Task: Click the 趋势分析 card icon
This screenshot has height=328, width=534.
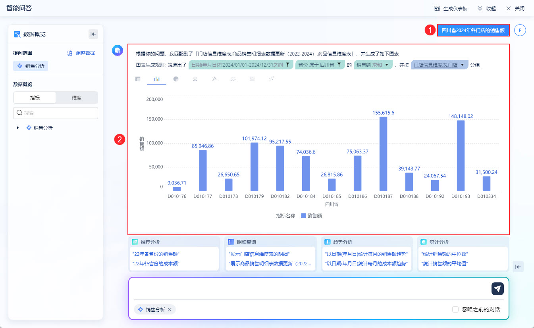Action: pyautogui.click(x=328, y=242)
